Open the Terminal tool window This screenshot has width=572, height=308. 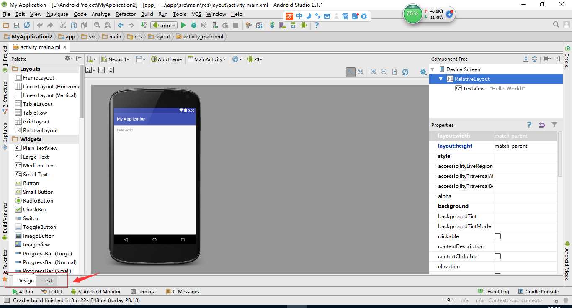point(144,292)
